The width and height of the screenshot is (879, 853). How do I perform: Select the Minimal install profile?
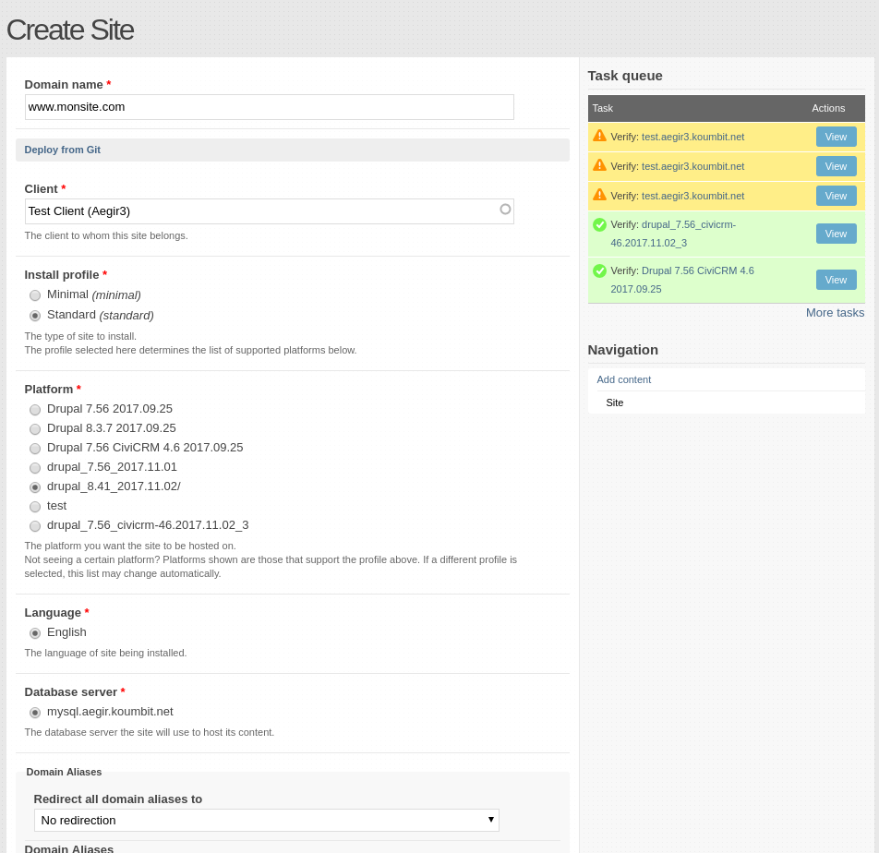[x=34, y=295]
